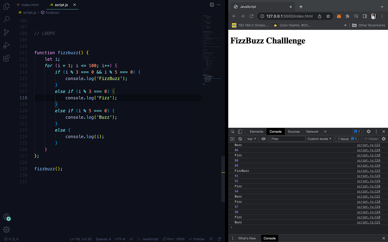Select the Run and Debug icon

point(6,45)
